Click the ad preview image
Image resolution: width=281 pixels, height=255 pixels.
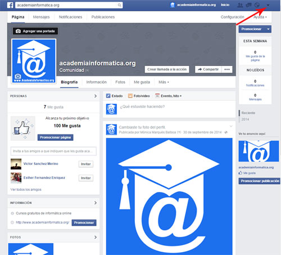(x=259, y=151)
